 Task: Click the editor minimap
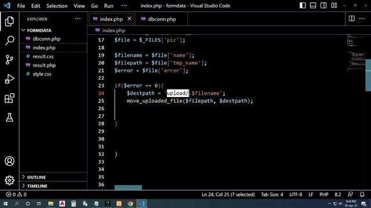(x=356, y=53)
